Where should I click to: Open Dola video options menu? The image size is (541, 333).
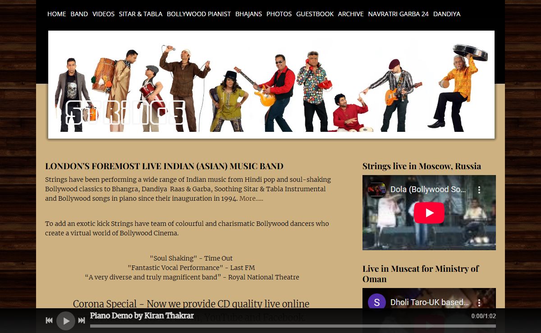479,190
